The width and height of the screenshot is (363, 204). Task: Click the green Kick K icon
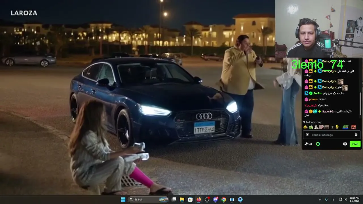(318, 144)
